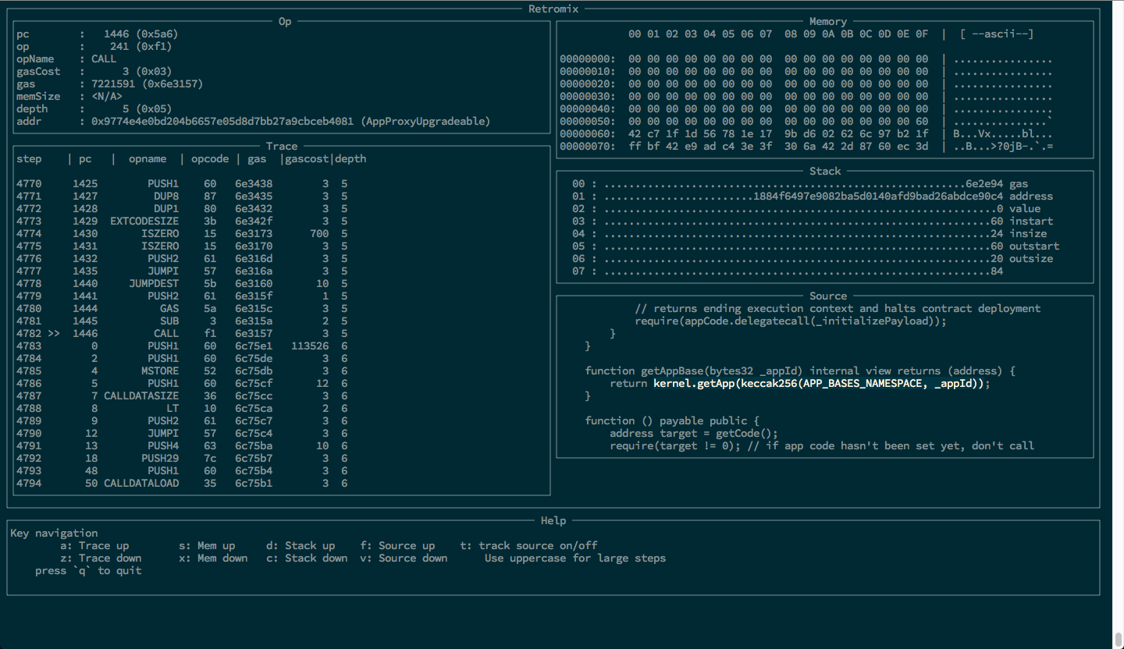
Task: Click the Stack panel header
Action: pos(828,171)
